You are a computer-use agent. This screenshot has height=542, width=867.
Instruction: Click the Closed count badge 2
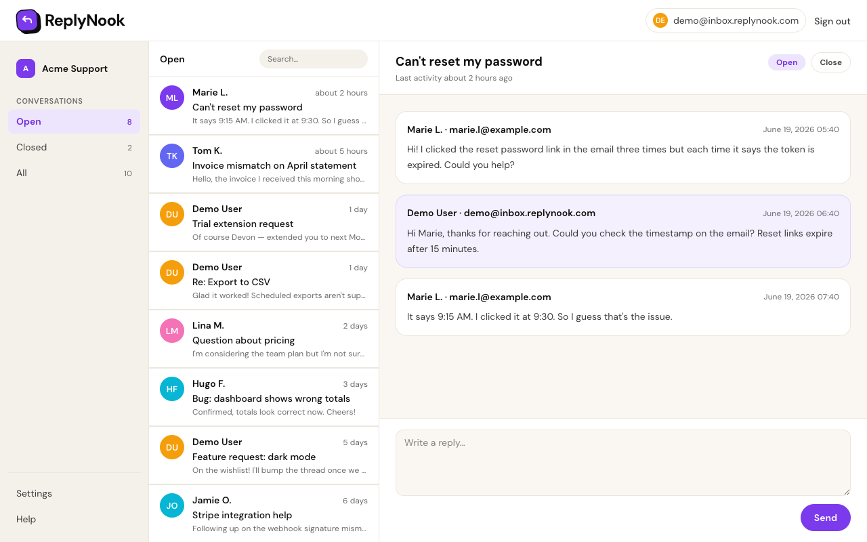(129, 148)
